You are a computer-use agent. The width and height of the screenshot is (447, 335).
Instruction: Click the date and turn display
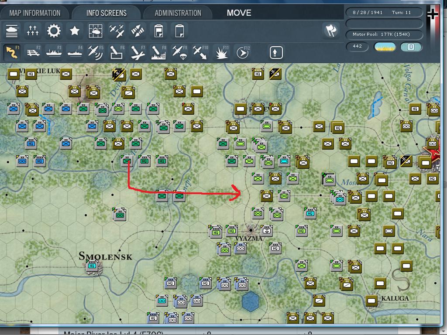tap(384, 13)
